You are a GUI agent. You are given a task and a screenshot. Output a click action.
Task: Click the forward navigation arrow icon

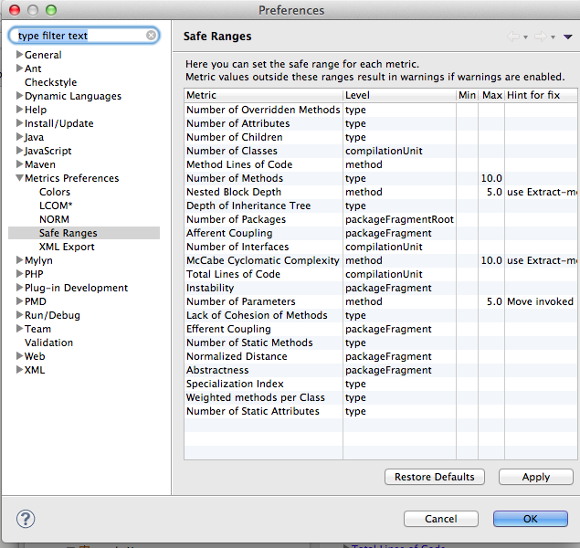pos(539,37)
